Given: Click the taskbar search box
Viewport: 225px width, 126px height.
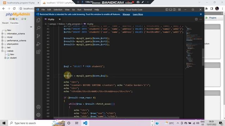Looking at the screenshot, I should pos(37,123).
